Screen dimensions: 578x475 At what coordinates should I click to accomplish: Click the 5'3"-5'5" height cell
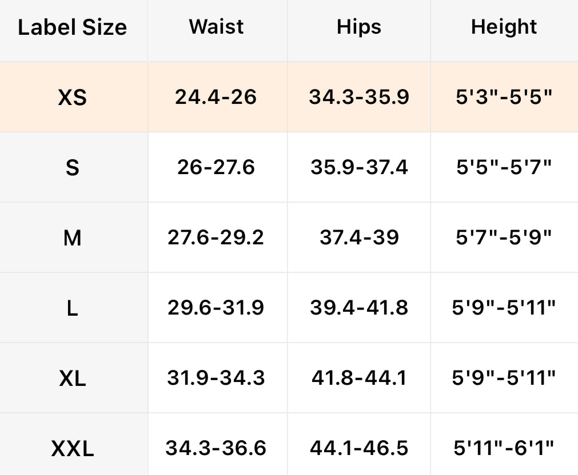point(504,97)
